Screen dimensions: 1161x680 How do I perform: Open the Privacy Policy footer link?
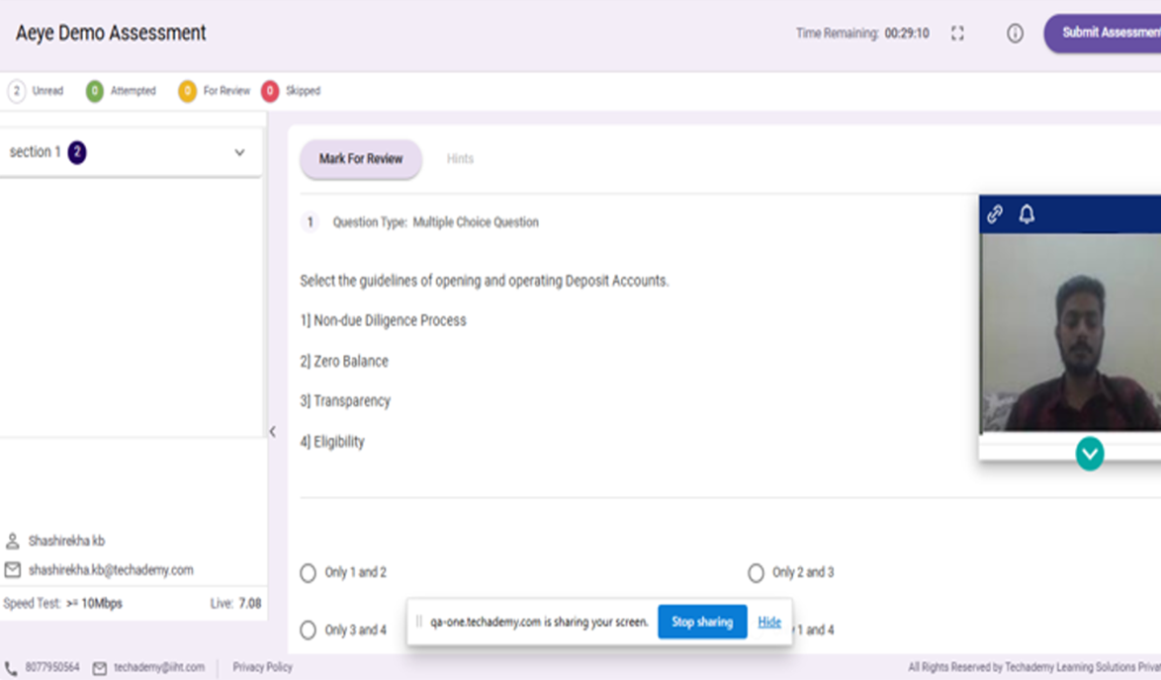click(x=262, y=668)
